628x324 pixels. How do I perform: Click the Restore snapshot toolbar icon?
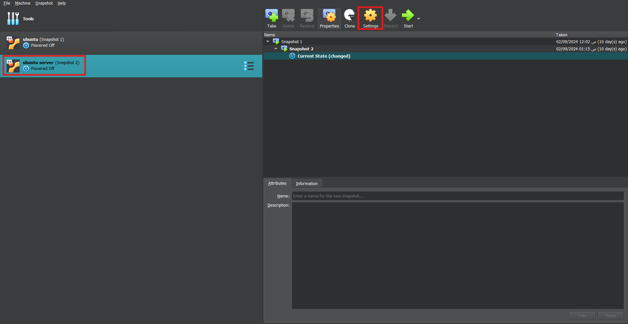[x=307, y=15]
